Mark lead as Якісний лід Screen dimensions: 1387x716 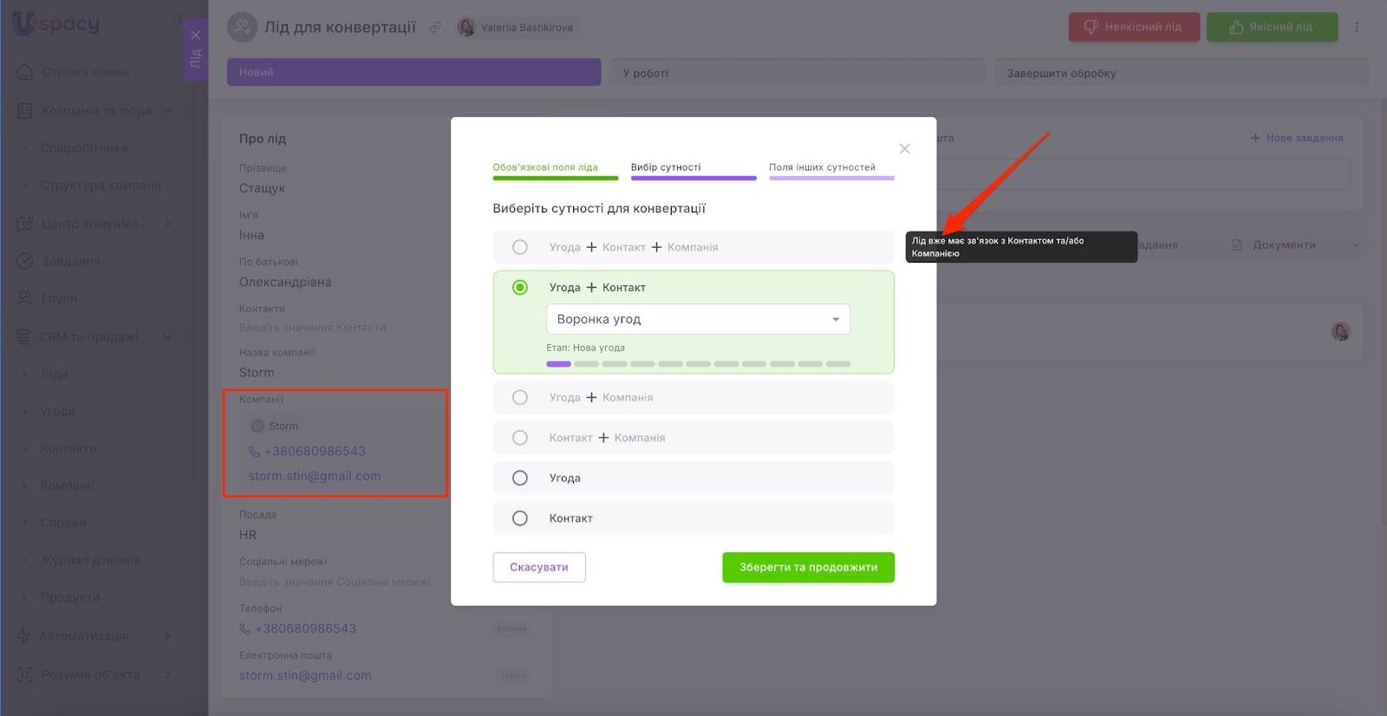1272,27
